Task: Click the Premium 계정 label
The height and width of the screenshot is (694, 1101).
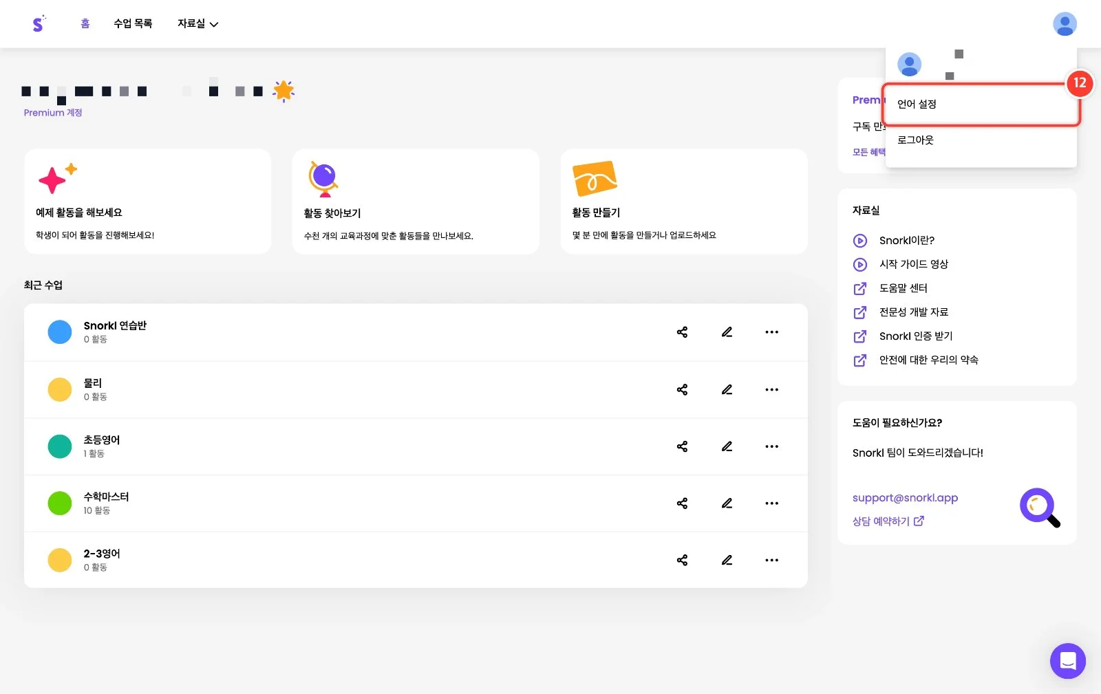Action: point(53,113)
